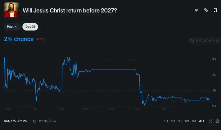Expand the Past dropdown

click(12, 27)
